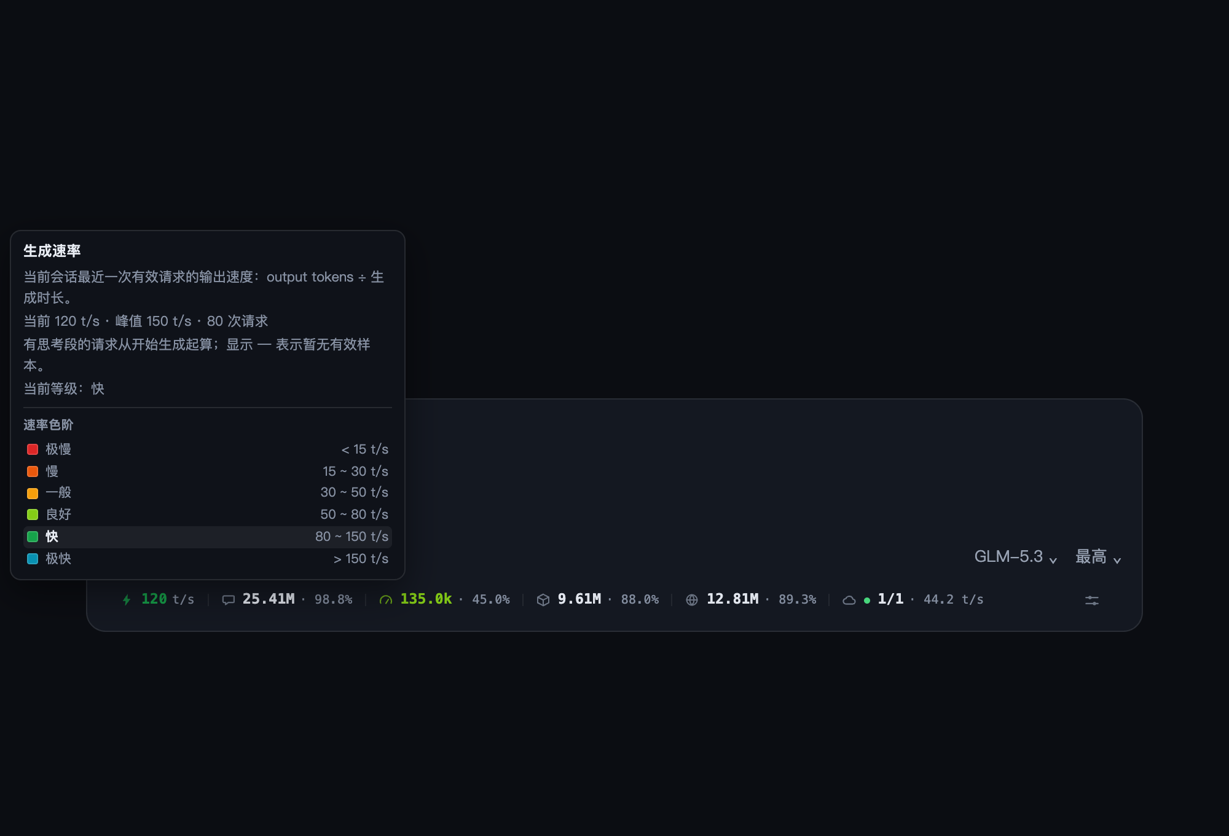
Task: Click the orange 慢 color swatch
Action: pyautogui.click(x=33, y=471)
